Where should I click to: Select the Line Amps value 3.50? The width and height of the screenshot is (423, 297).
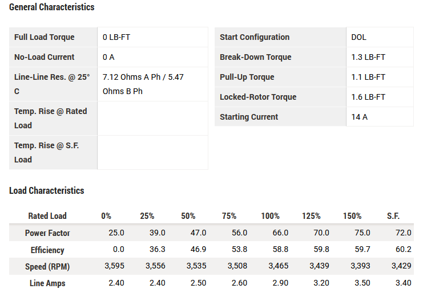pyautogui.click(x=361, y=283)
